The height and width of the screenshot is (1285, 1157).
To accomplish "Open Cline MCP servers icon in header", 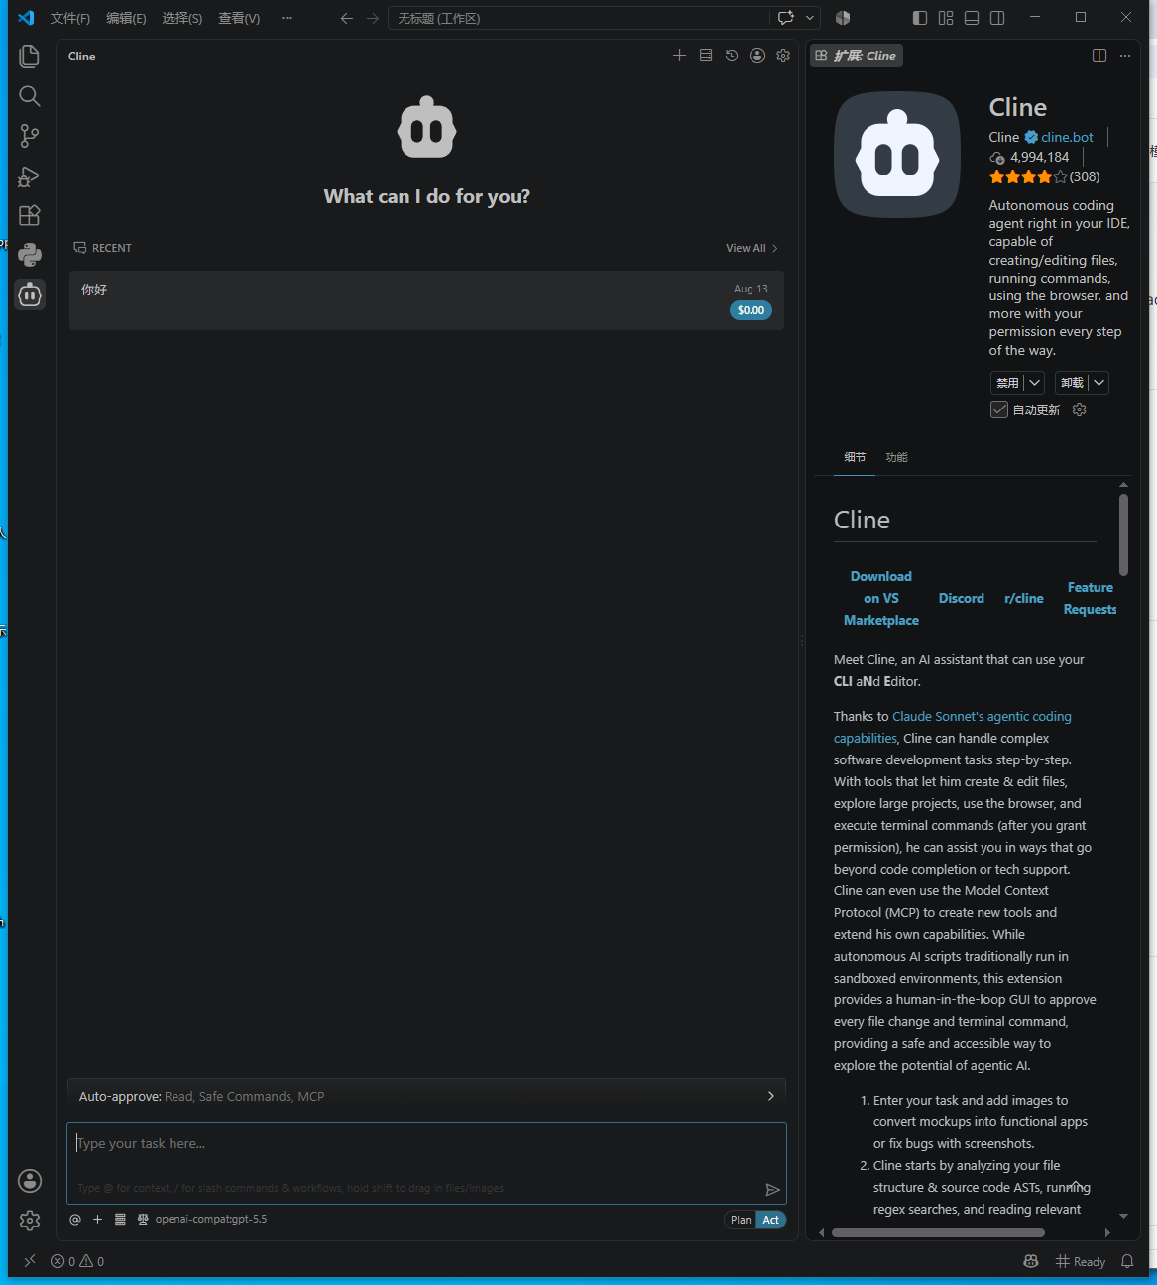I will click(706, 56).
